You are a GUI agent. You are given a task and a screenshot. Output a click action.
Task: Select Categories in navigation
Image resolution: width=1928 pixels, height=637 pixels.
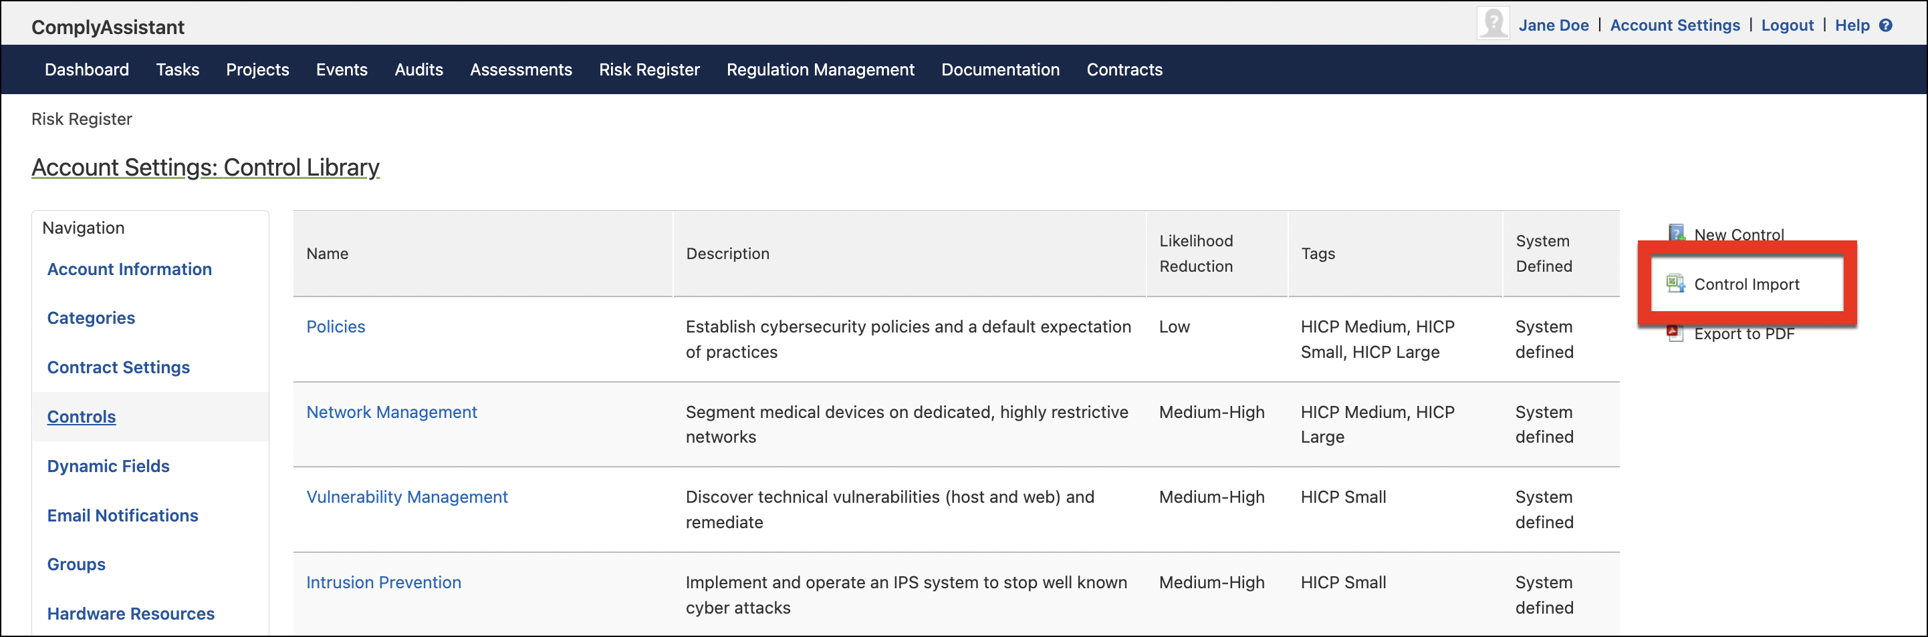point(92,318)
